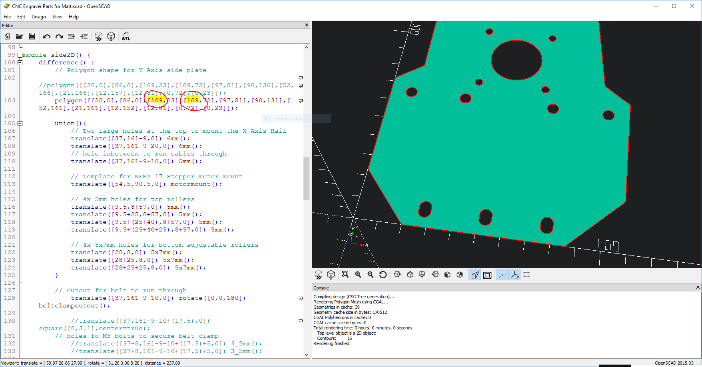Create a new file from editor toolbar

pos(7,36)
